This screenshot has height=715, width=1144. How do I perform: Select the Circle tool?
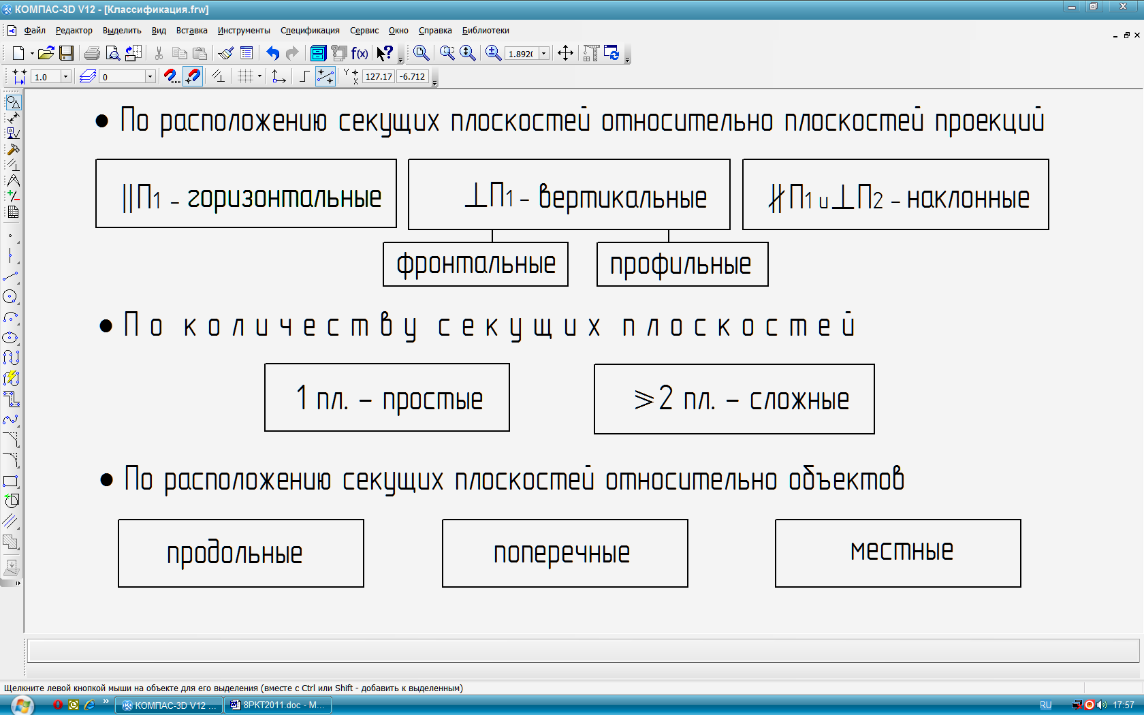[10, 297]
